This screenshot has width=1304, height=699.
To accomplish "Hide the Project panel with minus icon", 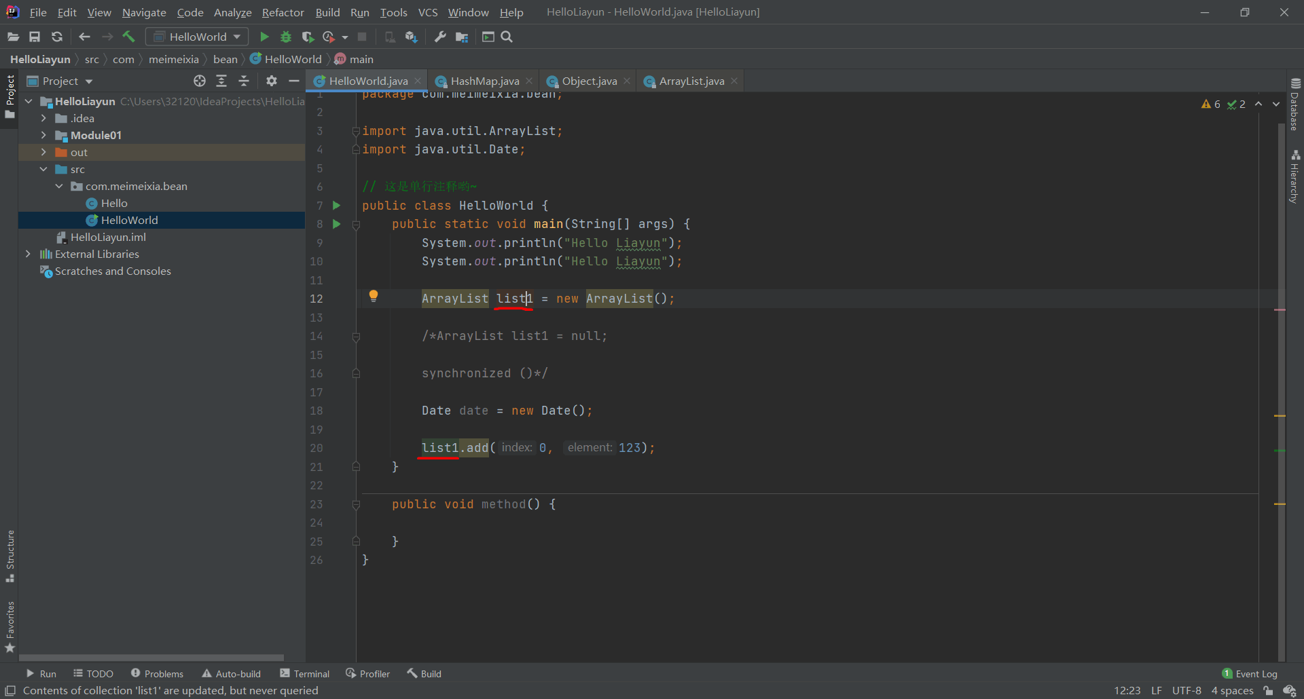I will pos(294,81).
